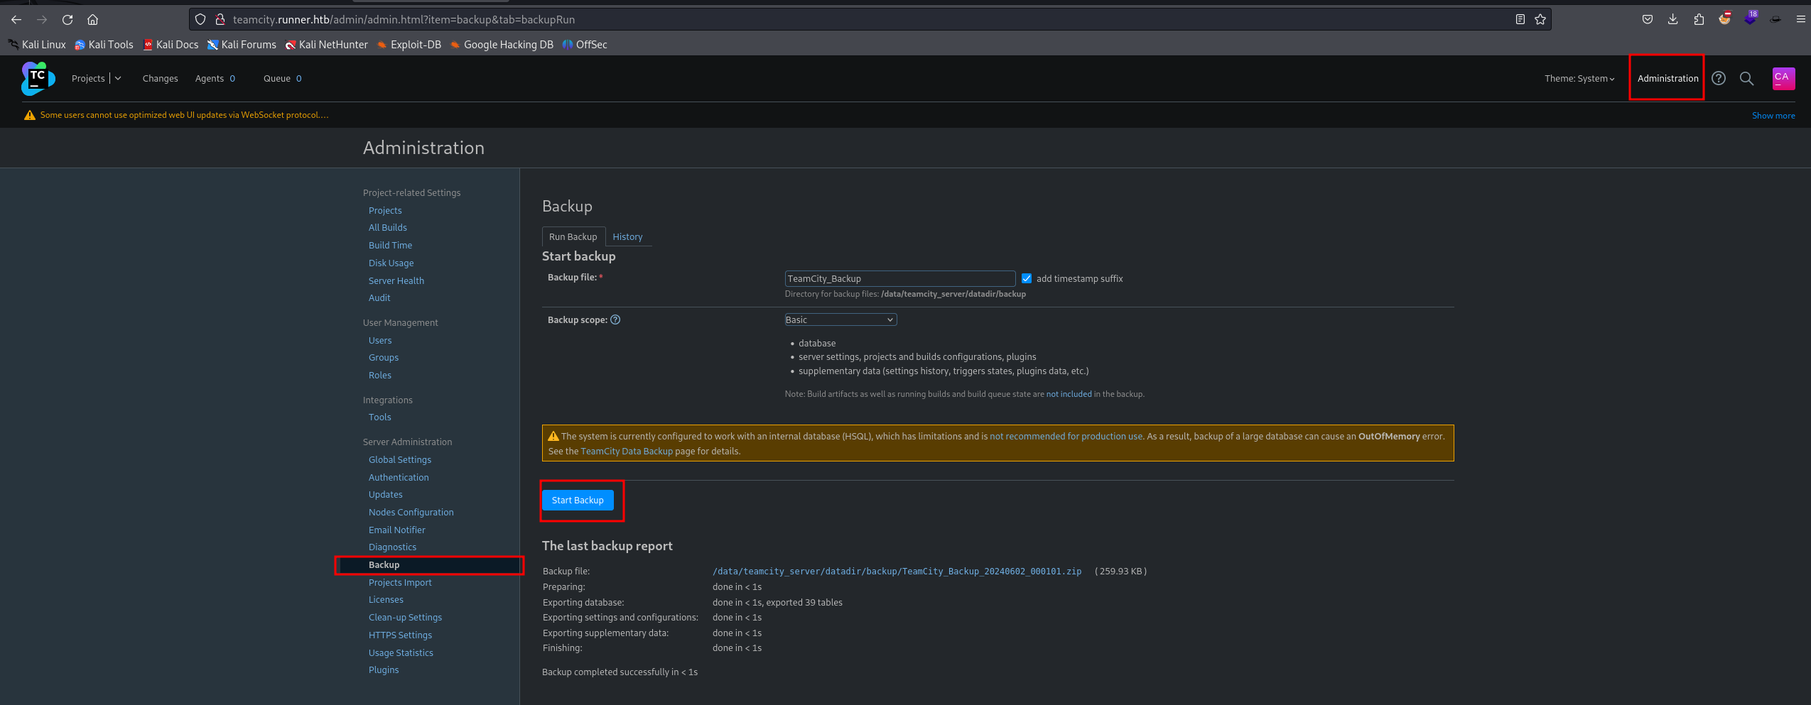The image size is (1811, 705).
Task: Open HTTPS Settings in sidebar
Action: [400, 635]
